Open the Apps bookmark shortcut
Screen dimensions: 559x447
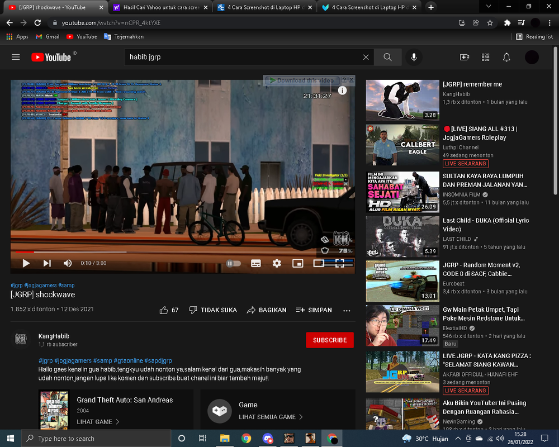coord(17,37)
